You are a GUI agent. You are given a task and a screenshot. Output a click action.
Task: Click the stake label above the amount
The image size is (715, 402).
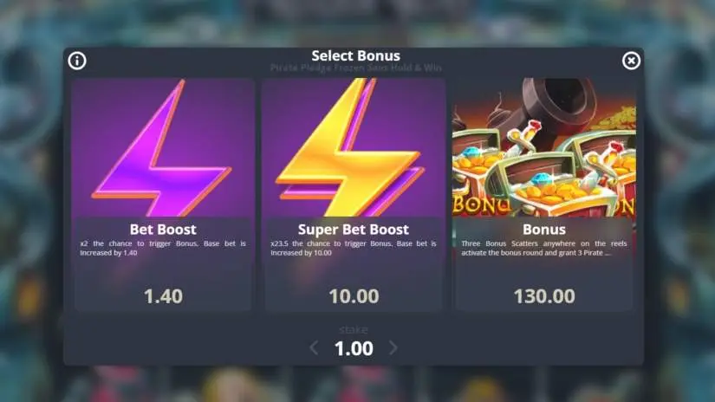354,329
